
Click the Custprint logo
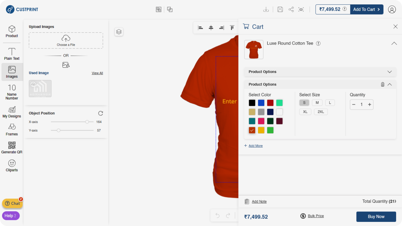tap(22, 9)
